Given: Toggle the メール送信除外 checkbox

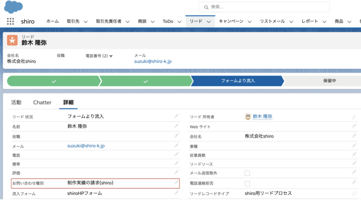Looking at the screenshot, I should coord(247,173).
